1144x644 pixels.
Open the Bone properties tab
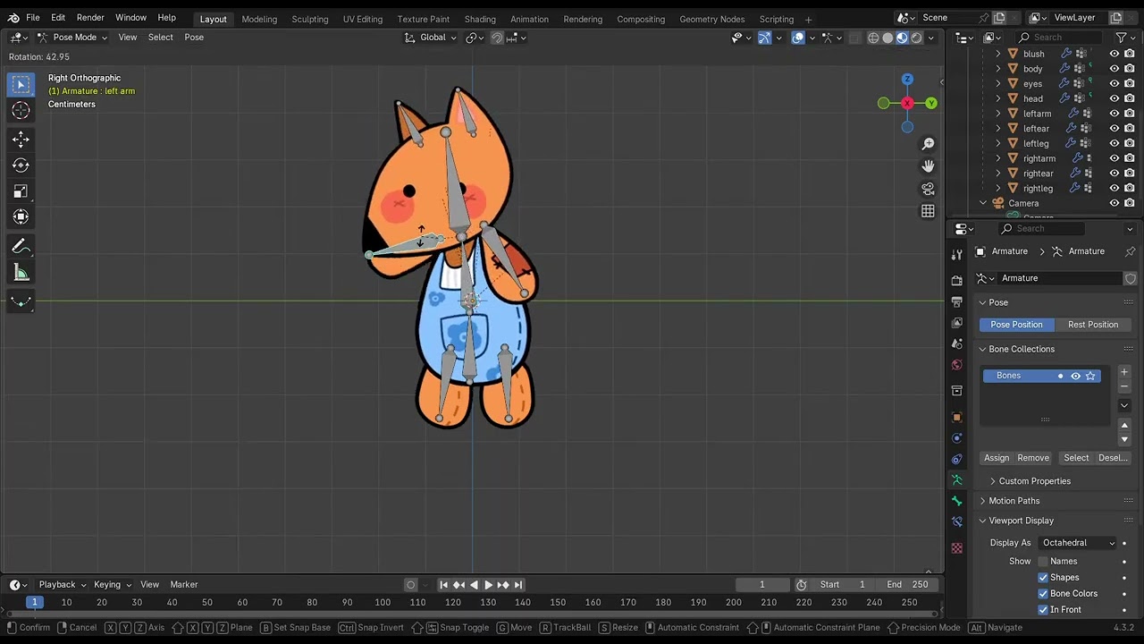click(x=957, y=501)
